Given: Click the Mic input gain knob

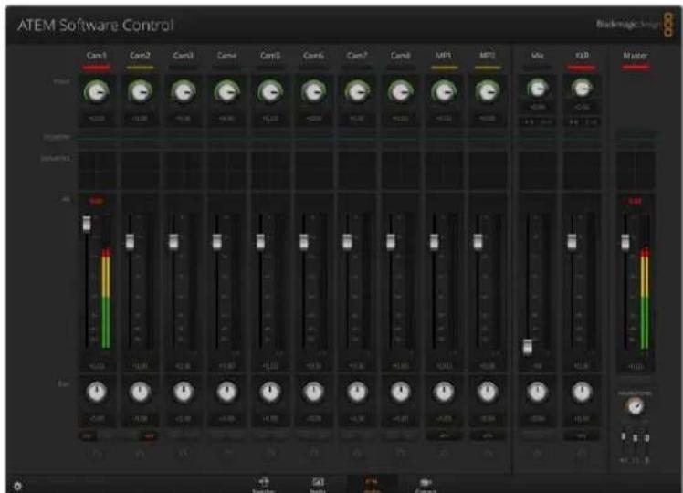Looking at the screenshot, I should 538,89.
